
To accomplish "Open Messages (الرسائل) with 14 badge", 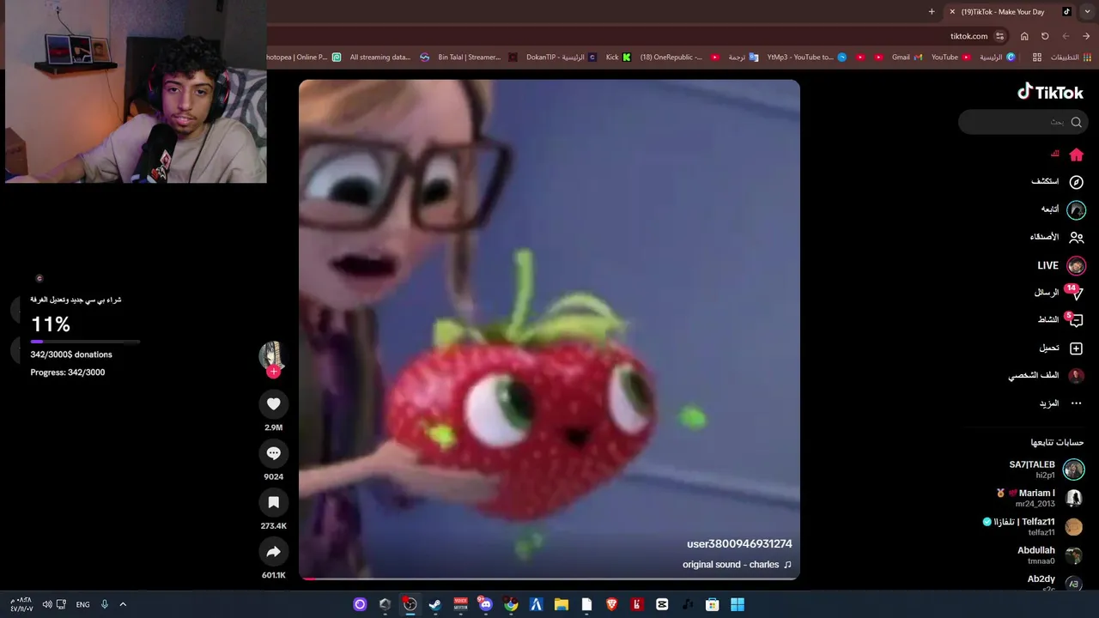I will (1058, 293).
